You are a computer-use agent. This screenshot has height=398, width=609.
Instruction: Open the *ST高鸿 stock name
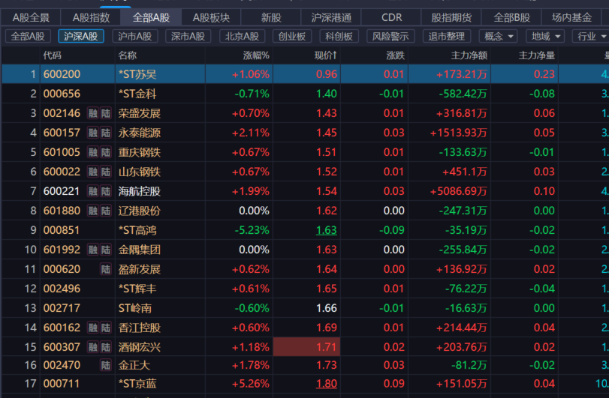[x=137, y=230]
